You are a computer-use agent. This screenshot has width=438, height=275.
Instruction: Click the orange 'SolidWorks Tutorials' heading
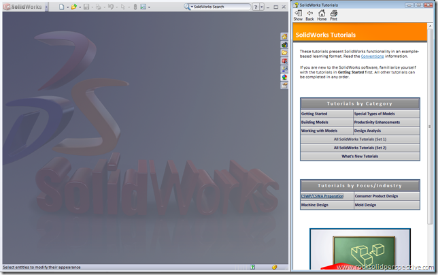326,35
